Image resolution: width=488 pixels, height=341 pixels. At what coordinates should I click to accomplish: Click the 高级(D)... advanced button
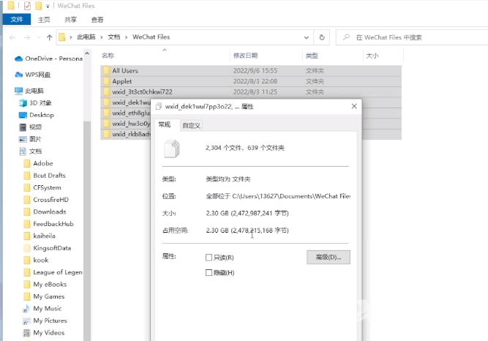pyautogui.click(x=328, y=258)
